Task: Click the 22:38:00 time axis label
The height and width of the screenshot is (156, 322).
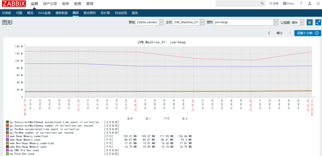Action: [x=136, y=105]
